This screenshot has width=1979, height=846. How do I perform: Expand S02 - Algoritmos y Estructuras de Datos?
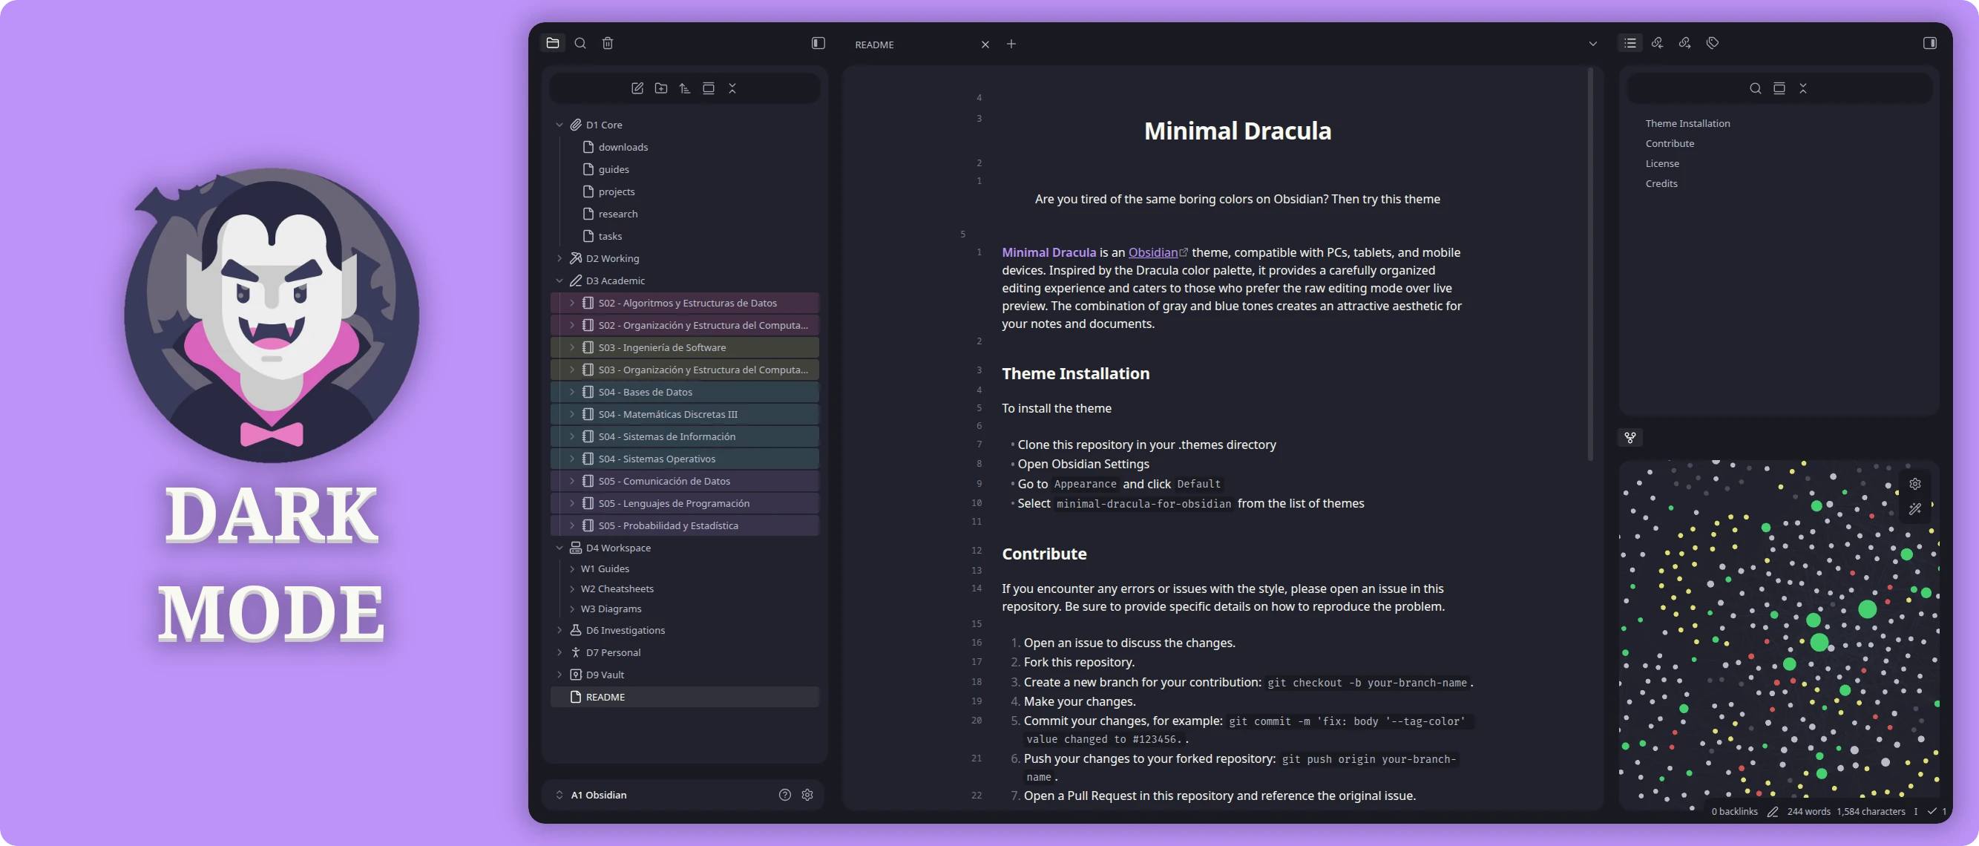click(x=571, y=303)
